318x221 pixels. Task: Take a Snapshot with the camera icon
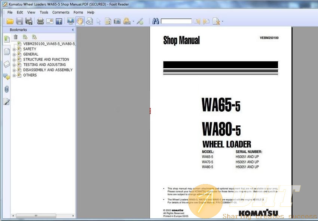pos(117,21)
